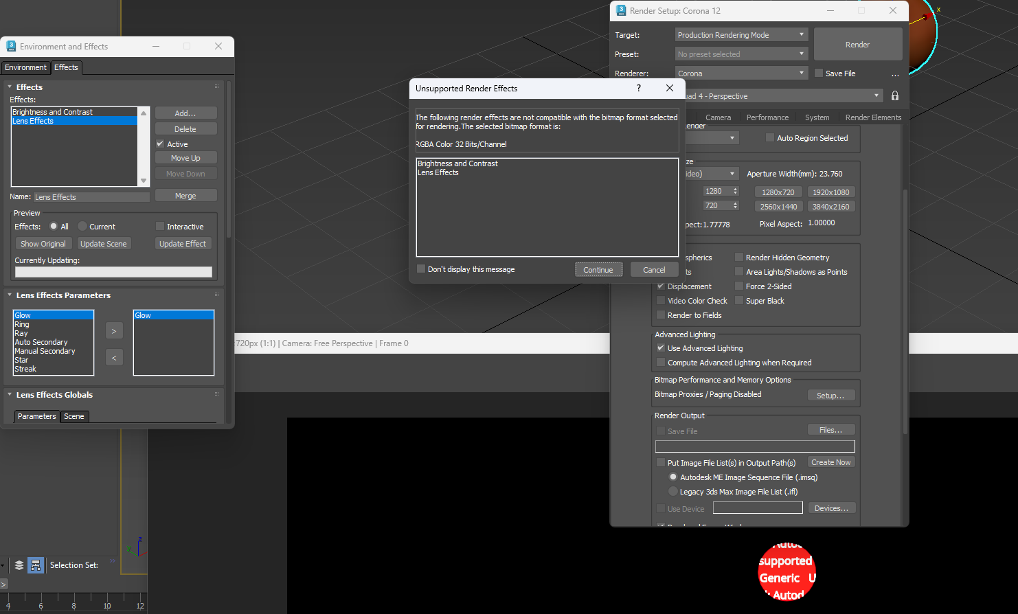Screen dimensions: 1018x614
Task: Open the ellipsis button beside Save File
Action: [x=895, y=74]
